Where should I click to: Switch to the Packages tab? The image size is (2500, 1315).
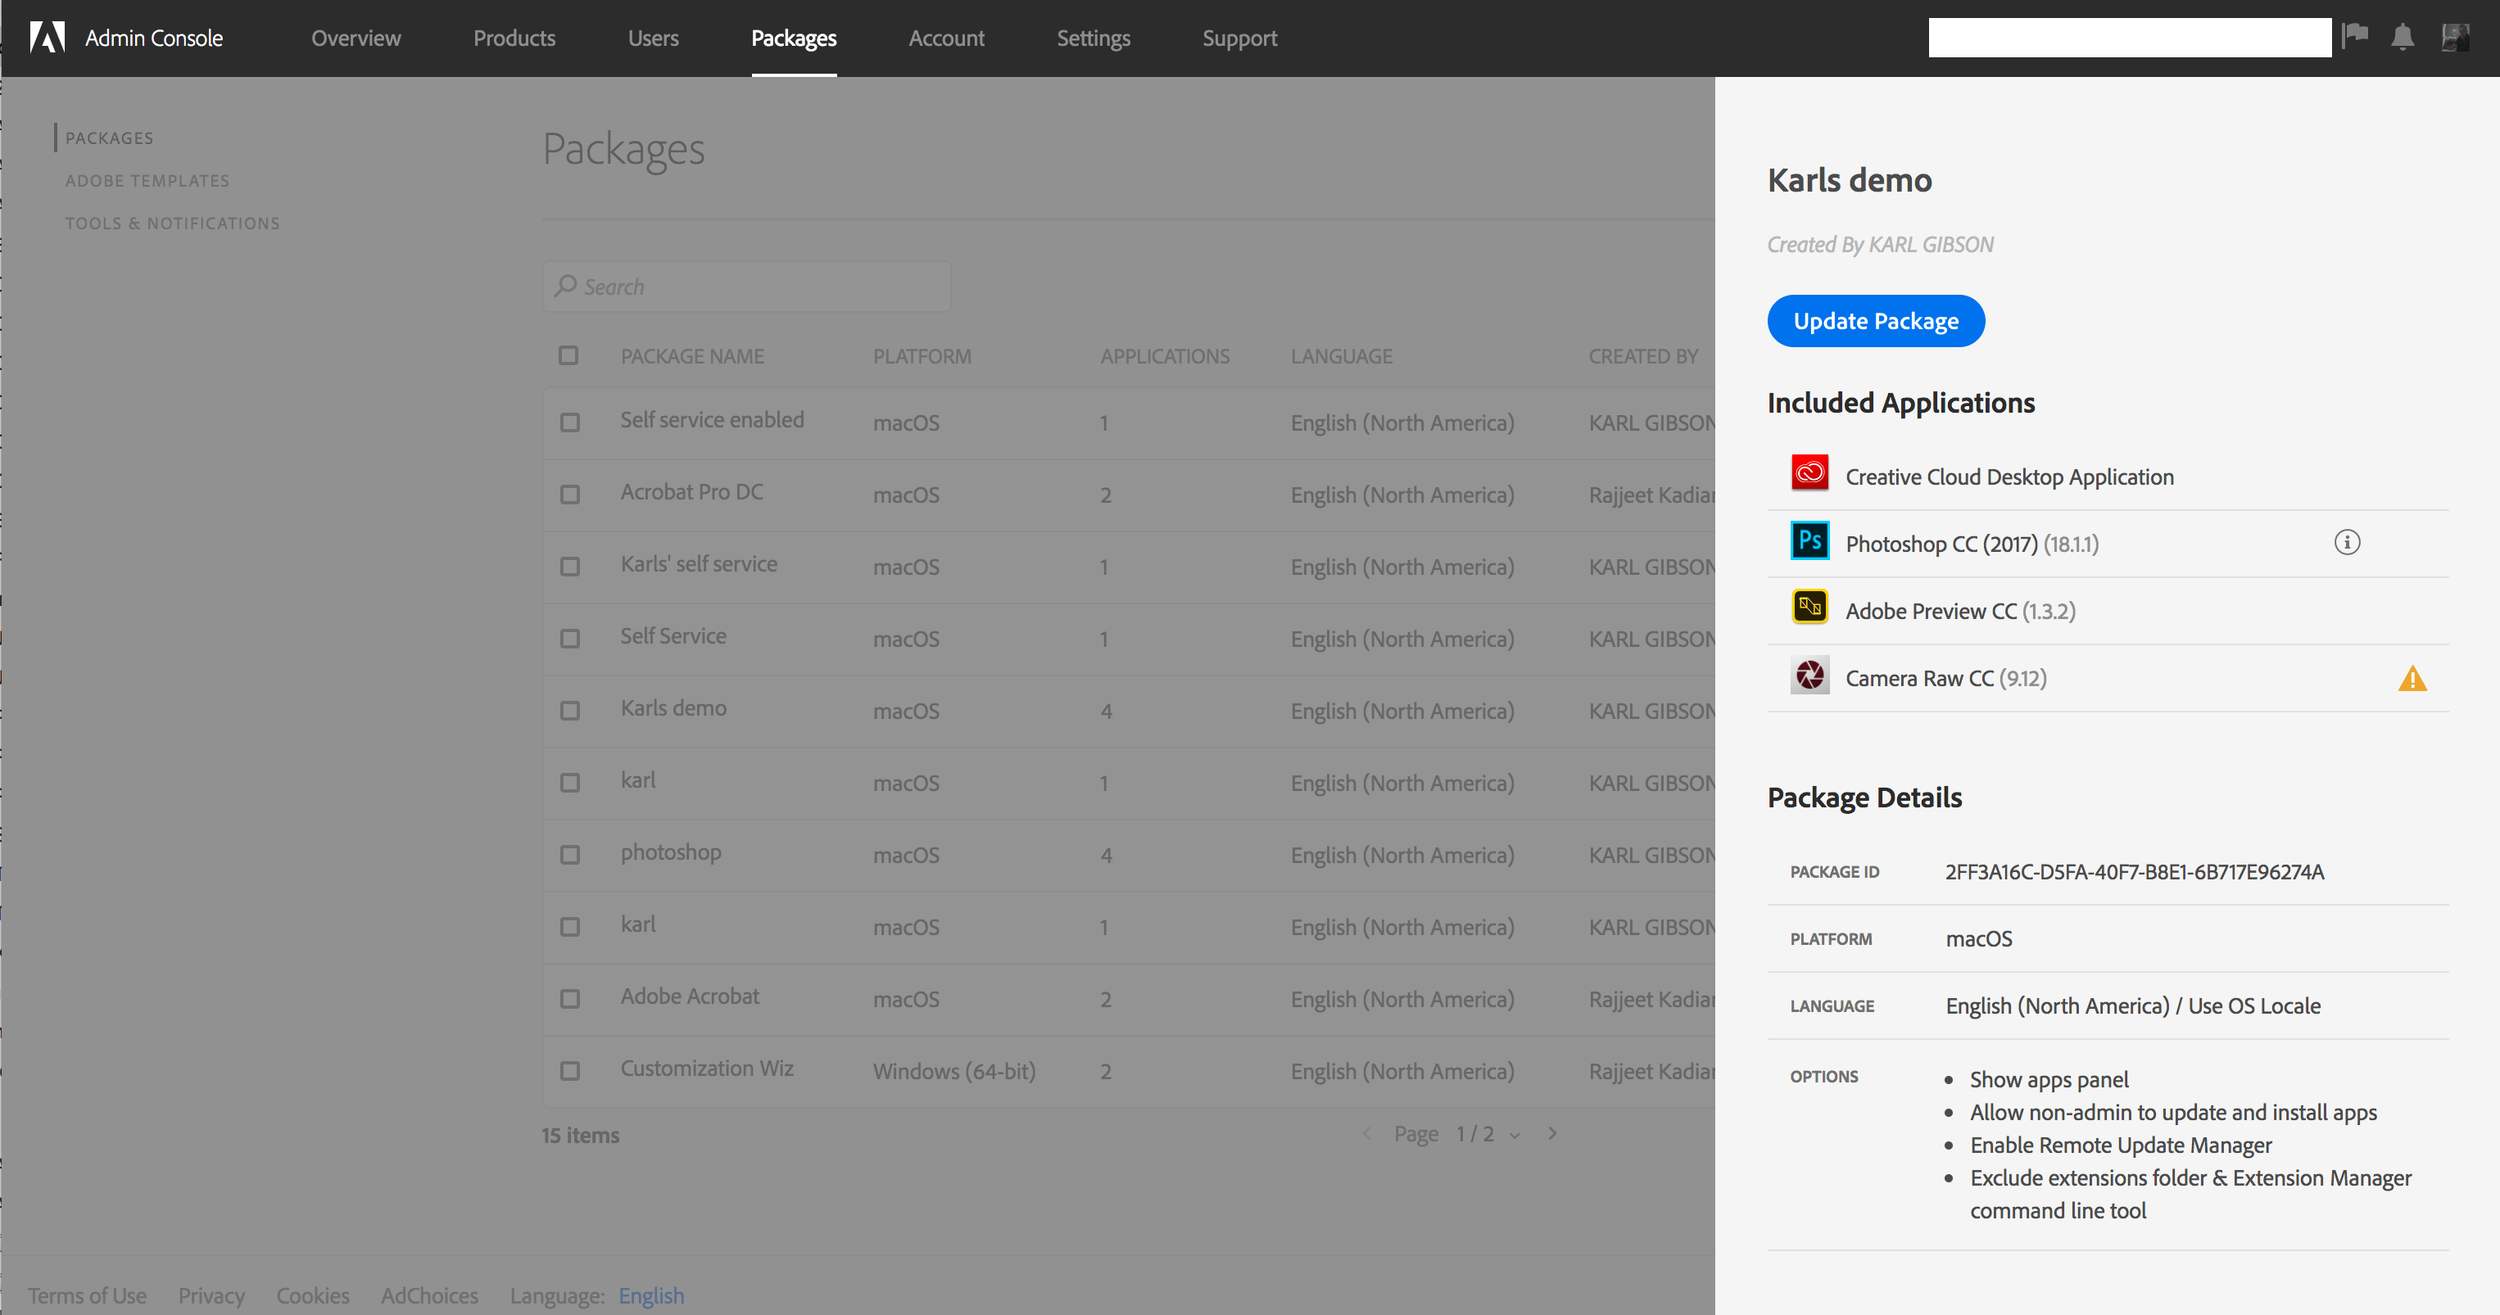point(794,38)
